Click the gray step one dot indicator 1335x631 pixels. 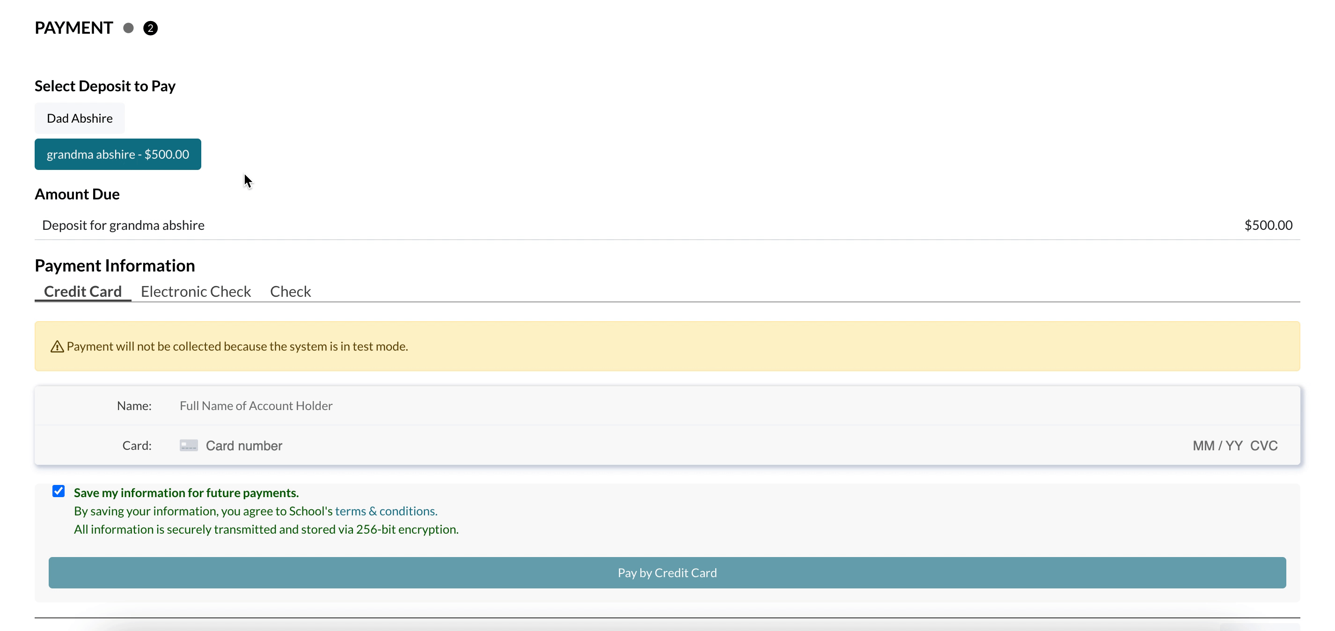coord(128,28)
